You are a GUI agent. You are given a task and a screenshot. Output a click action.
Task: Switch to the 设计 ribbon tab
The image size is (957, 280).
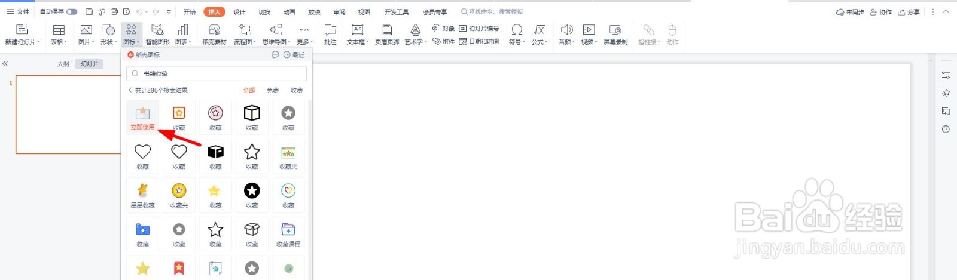[x=239, y=12]
